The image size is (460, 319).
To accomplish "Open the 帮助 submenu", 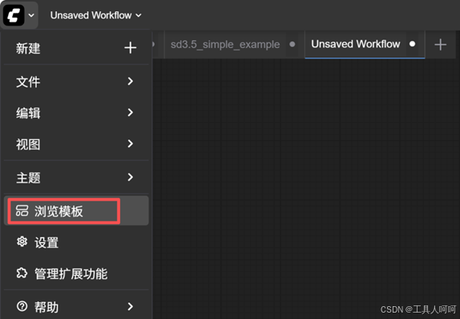I will [x=76, y=306].
